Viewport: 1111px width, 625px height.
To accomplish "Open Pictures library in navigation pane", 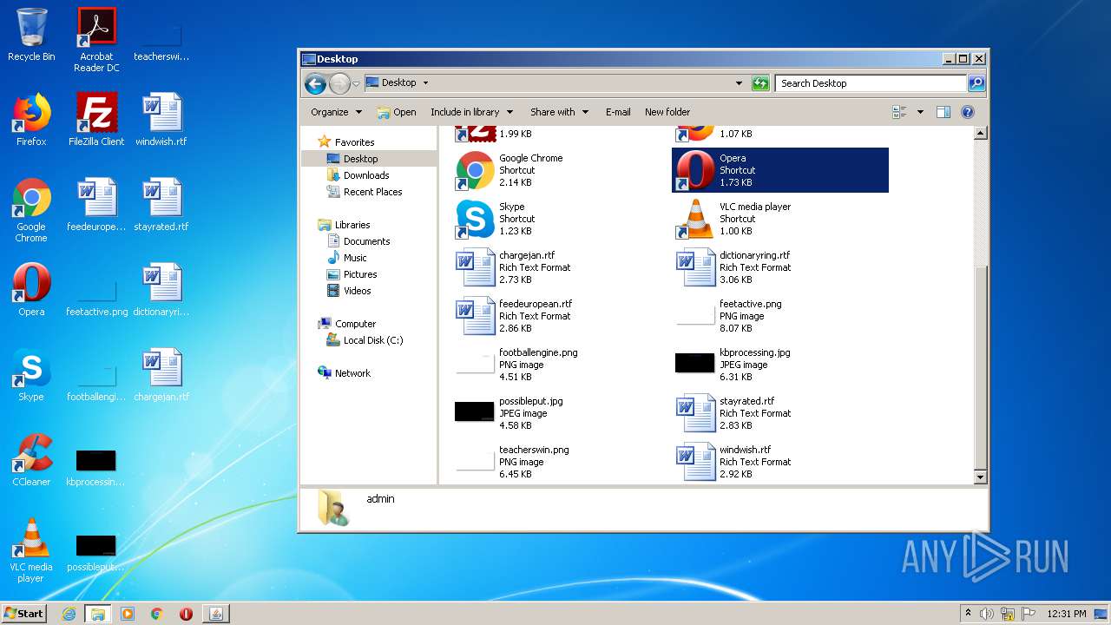I will pyautogui.click(x=352, y=274).
